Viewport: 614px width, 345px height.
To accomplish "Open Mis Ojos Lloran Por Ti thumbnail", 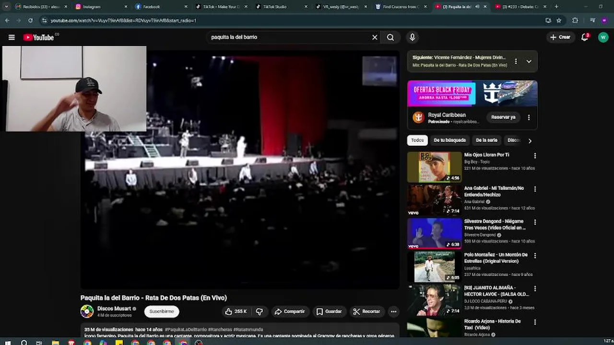I will 434,167.
